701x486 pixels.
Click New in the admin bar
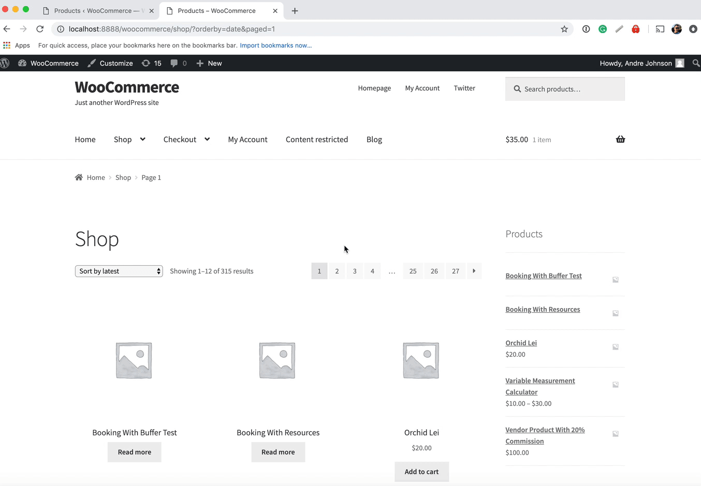pos(209,63)
